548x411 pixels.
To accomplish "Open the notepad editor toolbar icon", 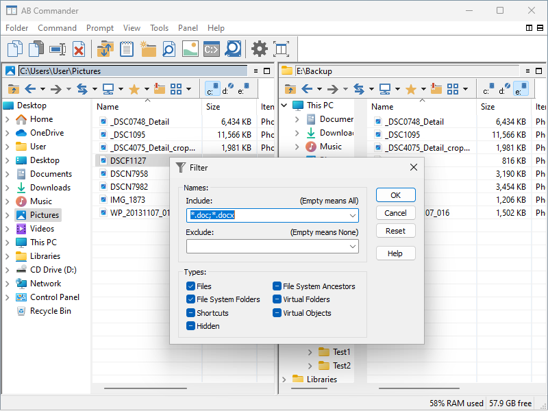I will click(127, 49).
